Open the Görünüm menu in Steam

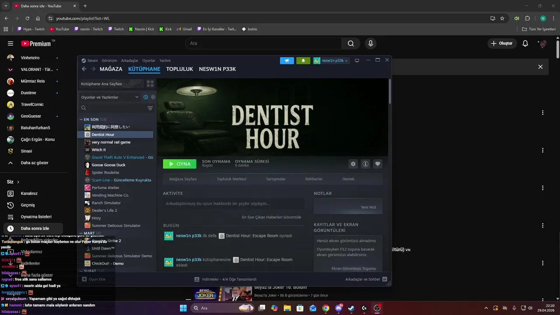pos(109,60)
